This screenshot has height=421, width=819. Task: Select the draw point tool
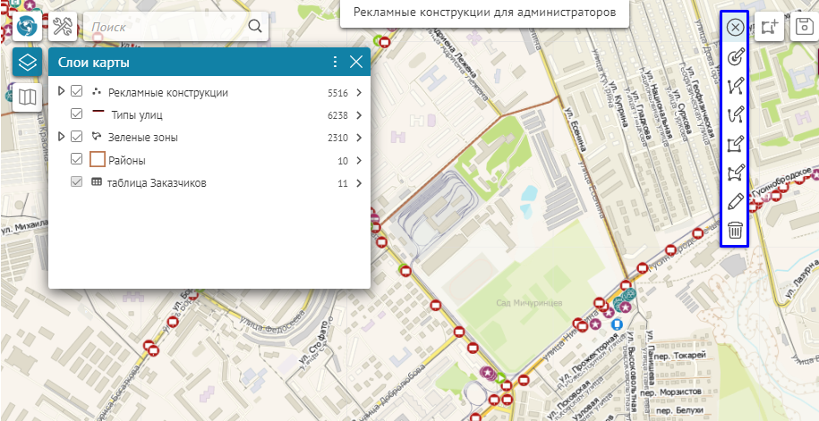coord(735,58)
